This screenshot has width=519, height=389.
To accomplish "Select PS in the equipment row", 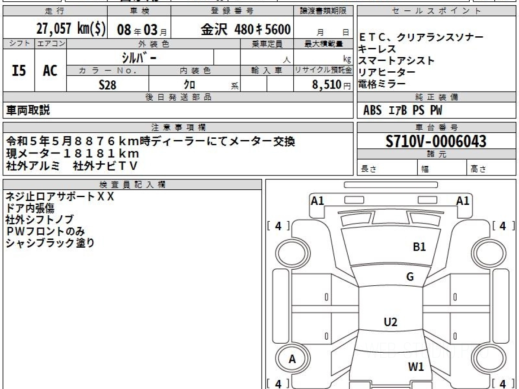I will [418, 111].
